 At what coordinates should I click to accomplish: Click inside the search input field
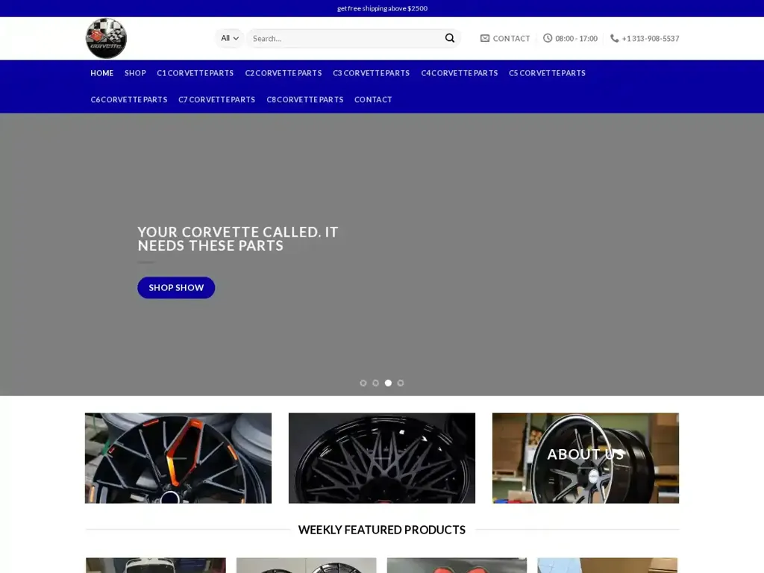click(336, 37)
